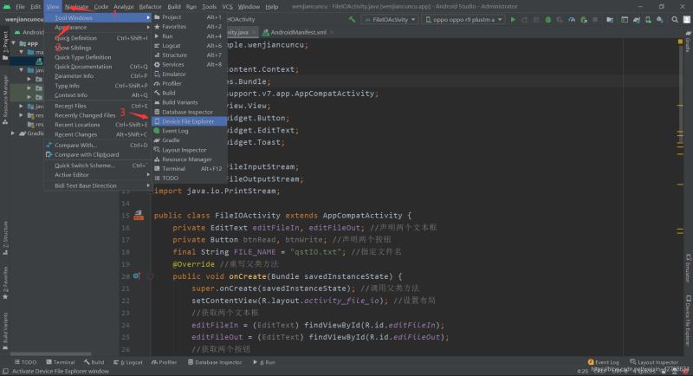Select Quick Switch Scheme menu item
The height and width of the screenshot is (376, 693).
pos(98,165)
